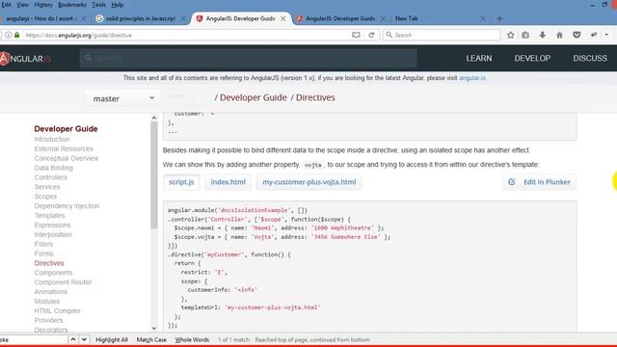This screenshot has width=617, height=347.
Task: Close the 'solid principles in Javascript' tab
Action: (183, 18)
